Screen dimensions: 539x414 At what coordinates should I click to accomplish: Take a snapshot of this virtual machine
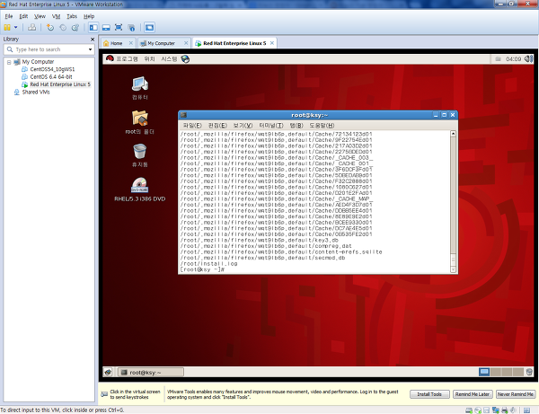[50, 28]
